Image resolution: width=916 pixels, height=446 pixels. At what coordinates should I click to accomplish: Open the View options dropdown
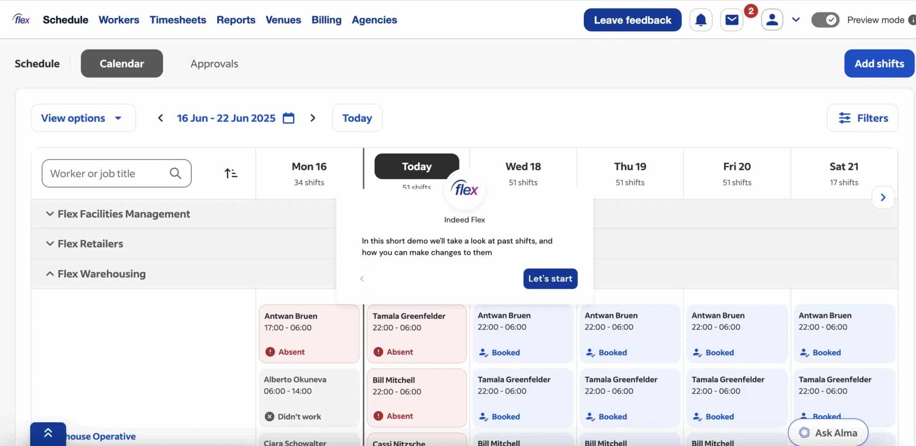(83, 118)
